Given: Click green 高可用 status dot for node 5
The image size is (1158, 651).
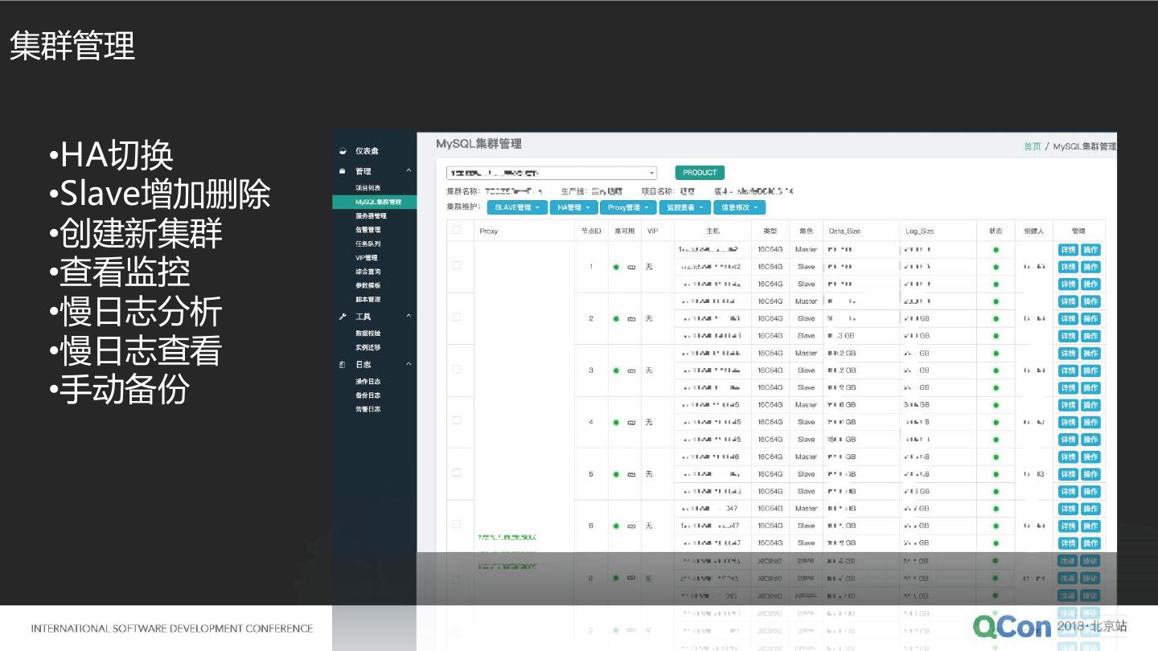Looking at the screenshot, I should (616, 474).
